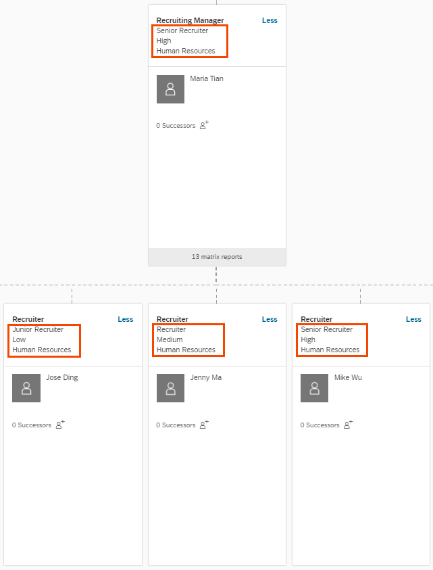Viewport: 433px width, 570px height.
Task: Open the Maria Tian name link
Action: click(x=207, y=78)
